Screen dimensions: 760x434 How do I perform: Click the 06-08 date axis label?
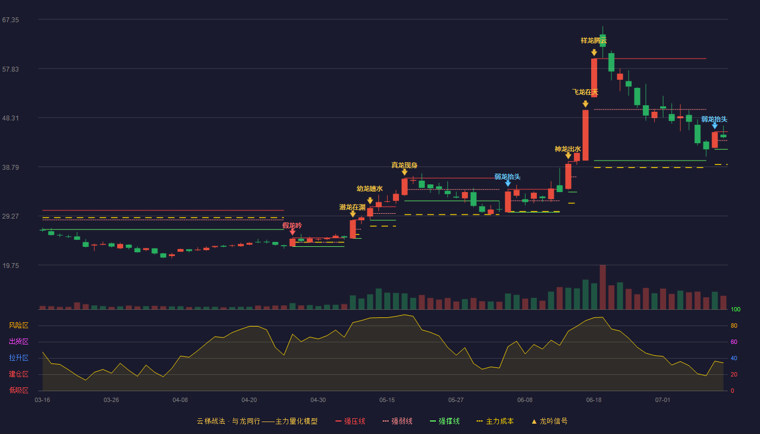pos(525,400)
